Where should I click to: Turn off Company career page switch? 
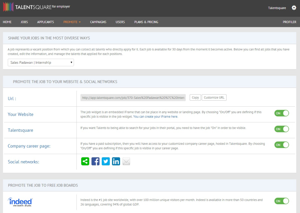pyautogui.click(x=282, y=145)
